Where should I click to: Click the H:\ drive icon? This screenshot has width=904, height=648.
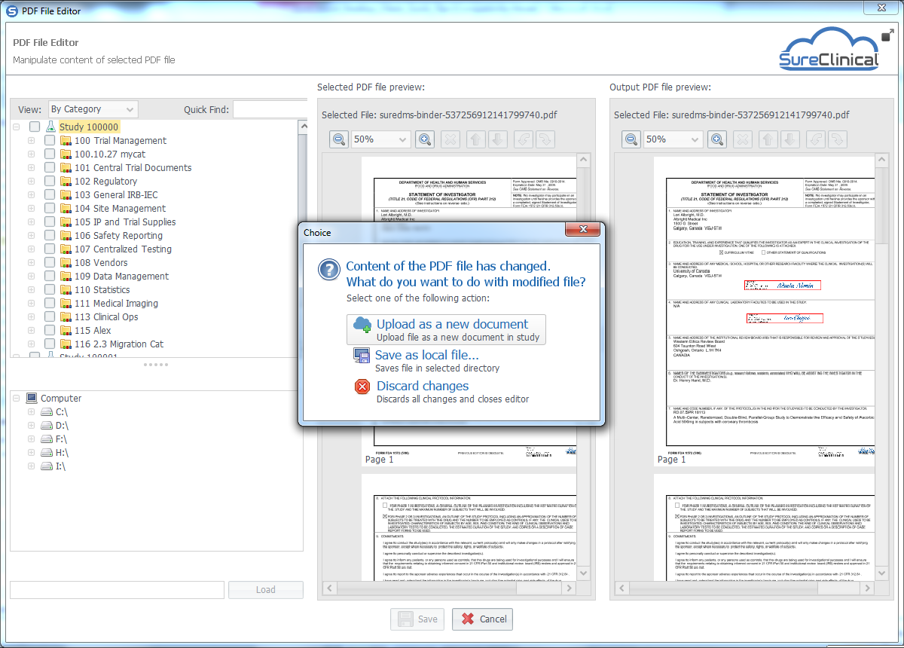[47, 452]
